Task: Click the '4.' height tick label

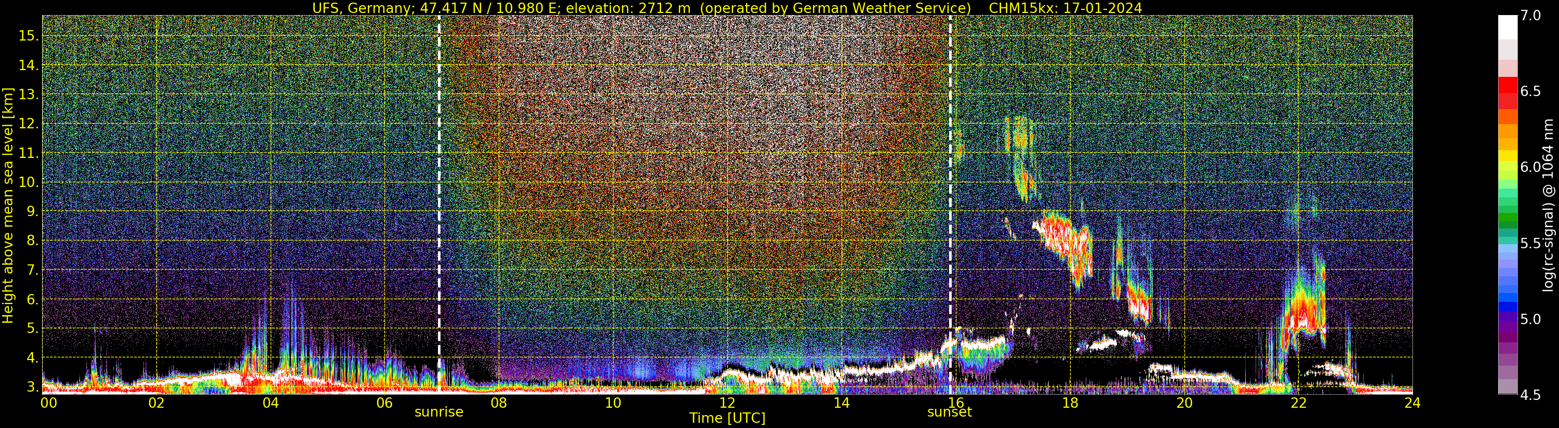Action: [32, 358]
